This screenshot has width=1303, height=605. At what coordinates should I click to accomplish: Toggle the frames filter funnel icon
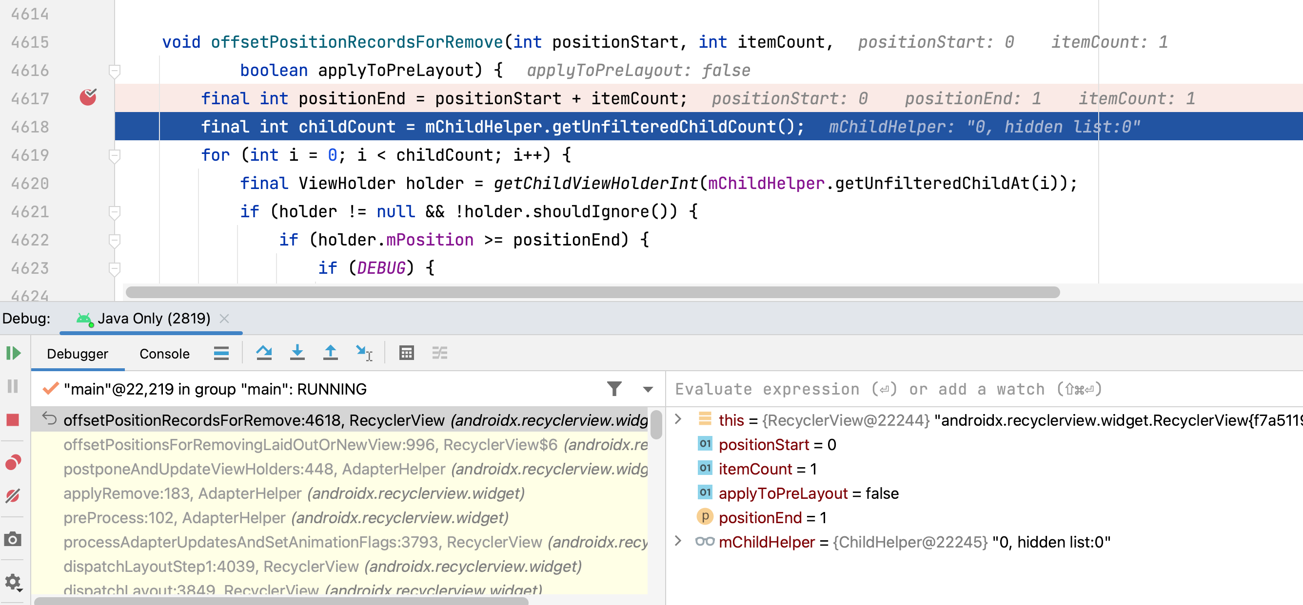click(x=614, y=389)
